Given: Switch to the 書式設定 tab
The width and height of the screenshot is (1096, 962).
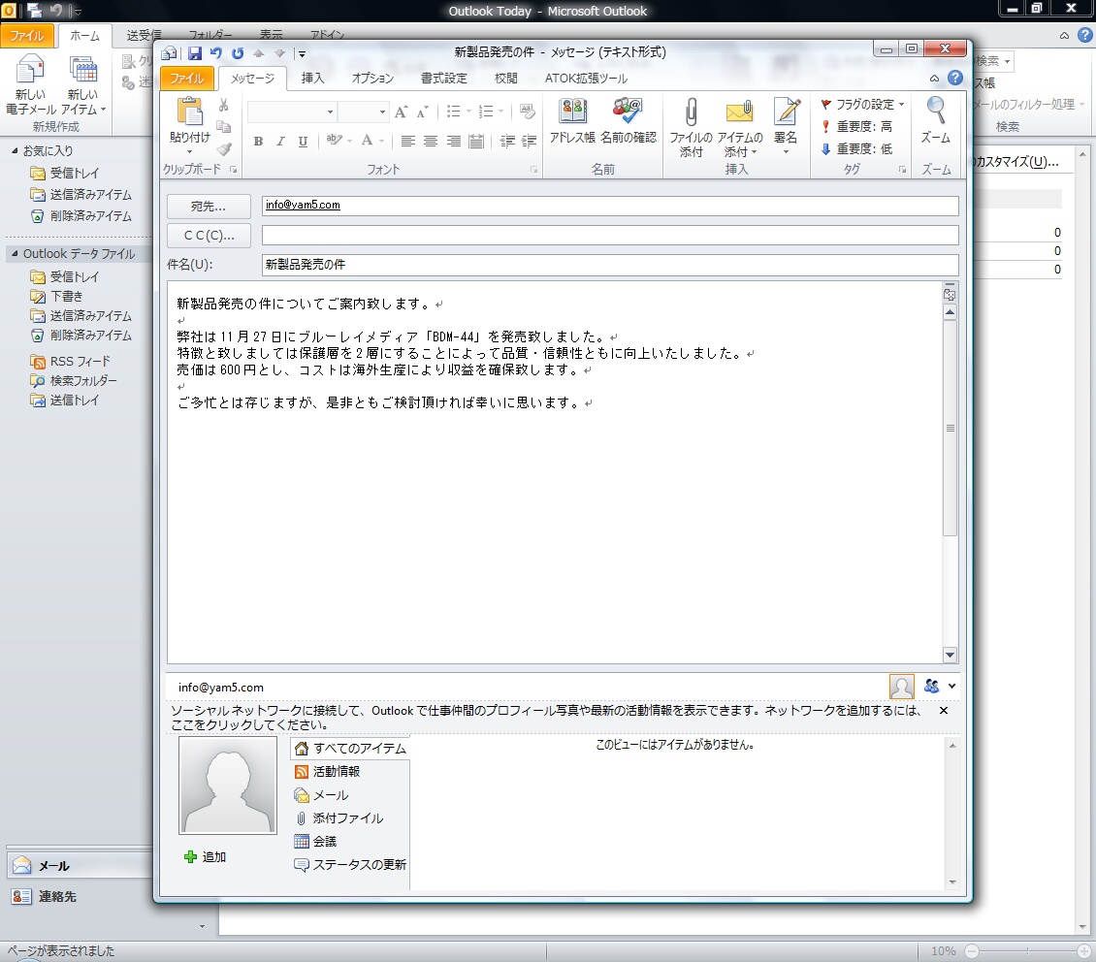Looking at the screenshot, I should point(444,79).
